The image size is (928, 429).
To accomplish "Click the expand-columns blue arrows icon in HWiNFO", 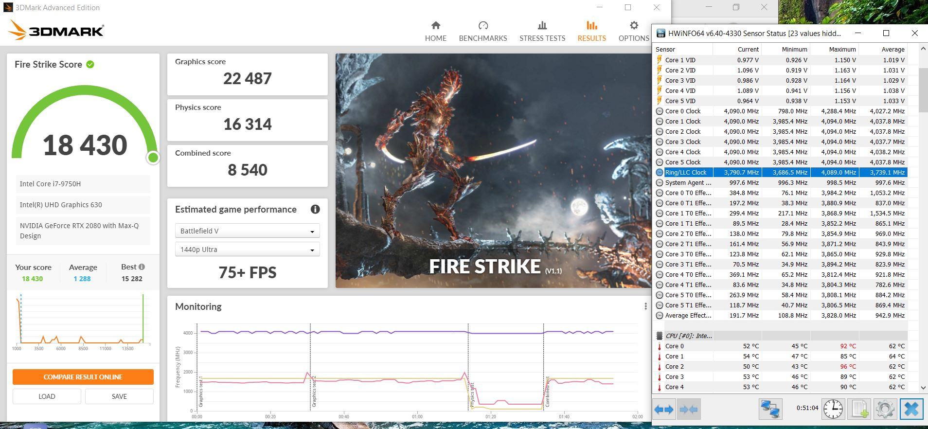I will pyautogui.click(x=664, y=410).
